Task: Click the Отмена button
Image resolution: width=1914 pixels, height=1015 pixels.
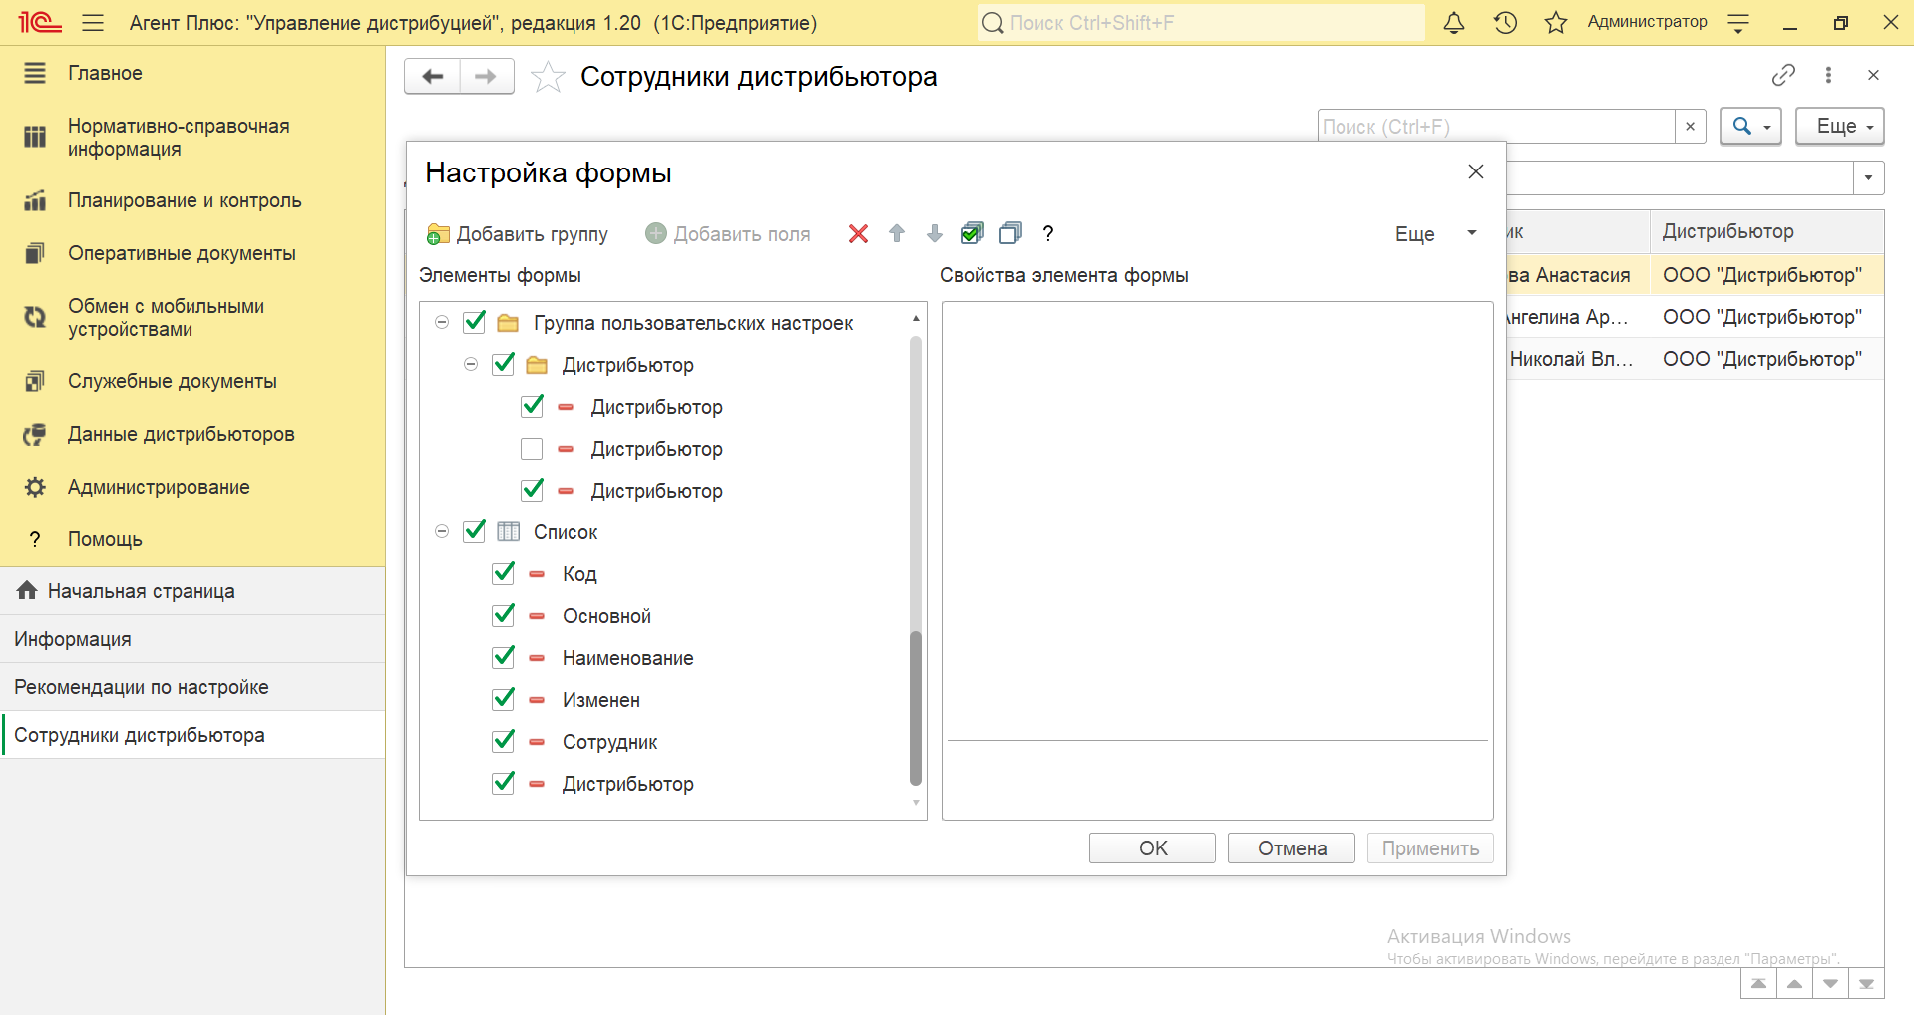Action: pos(1292,848)
